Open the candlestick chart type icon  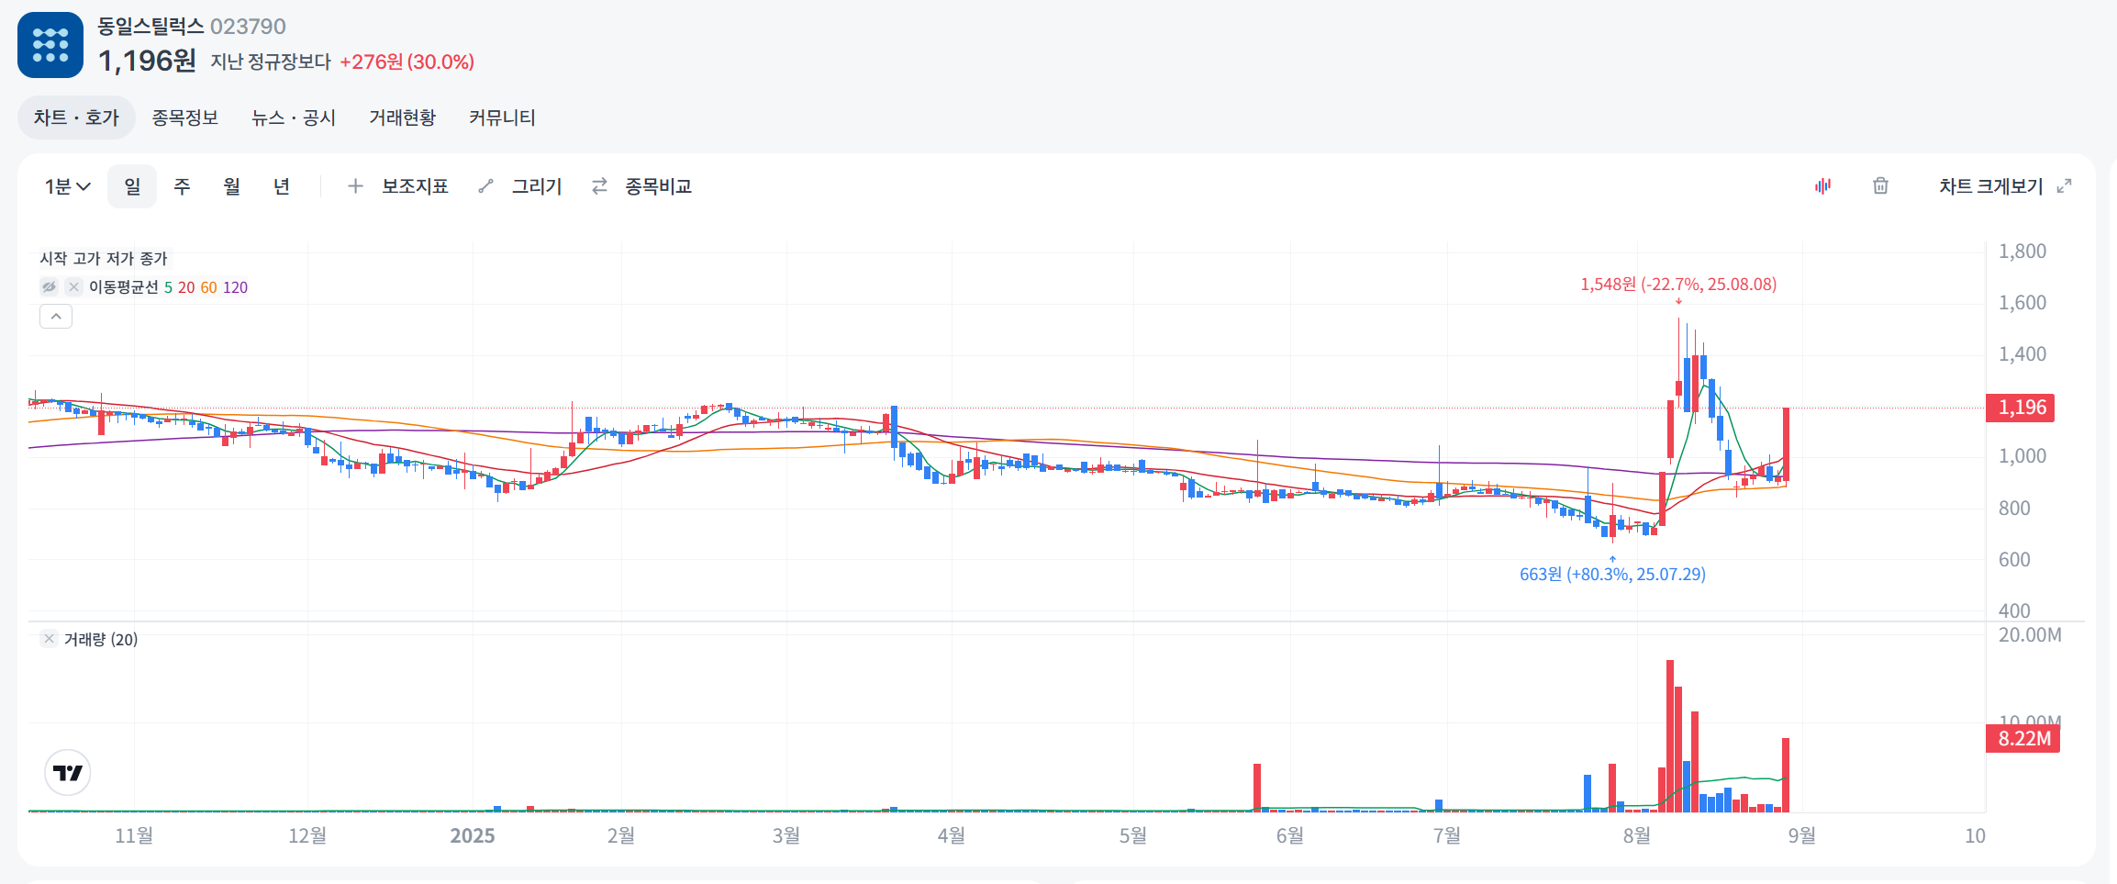(x=1822, y=186)
